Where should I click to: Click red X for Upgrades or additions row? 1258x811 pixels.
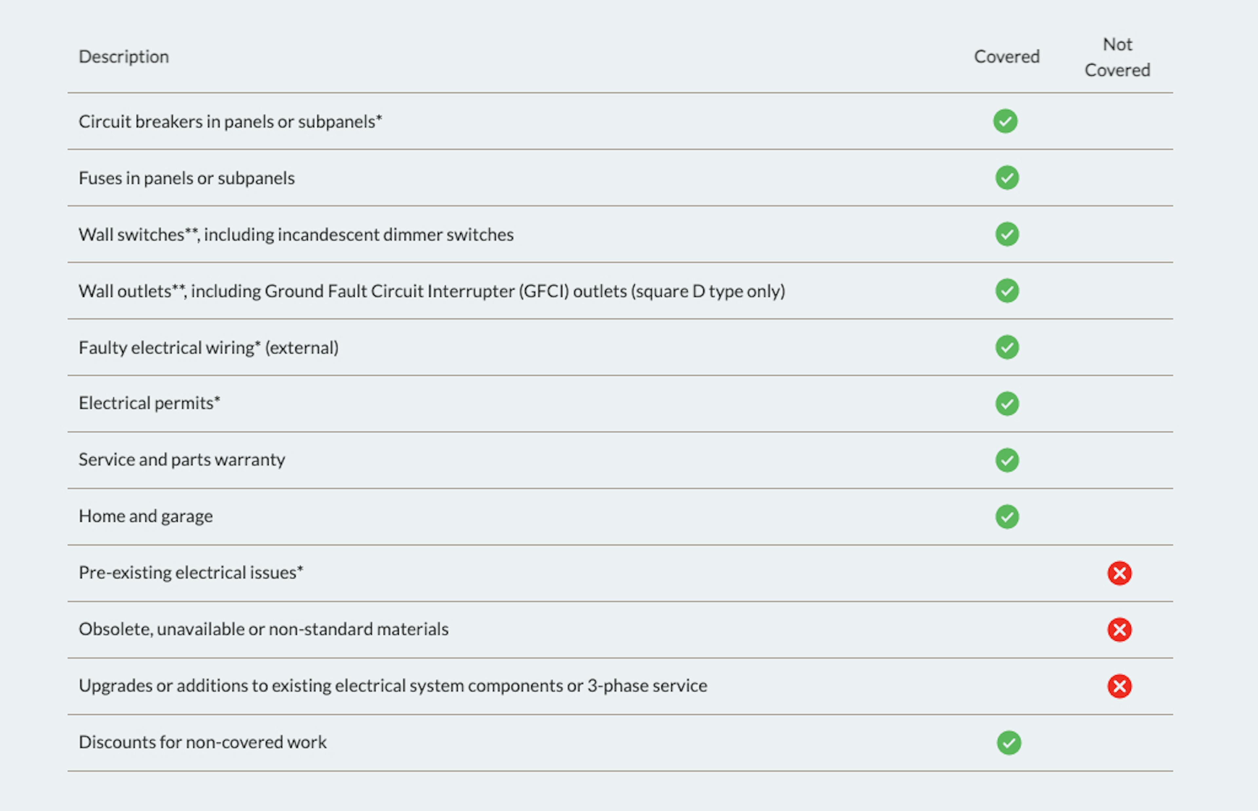tap(1119, 685)
